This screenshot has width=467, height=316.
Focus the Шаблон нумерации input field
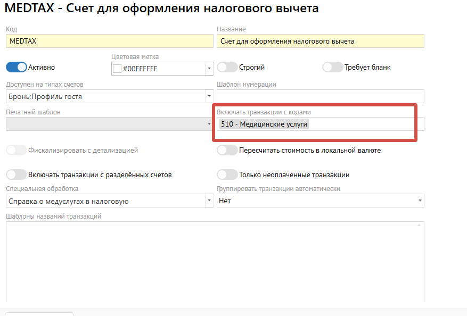coord(319,96)
